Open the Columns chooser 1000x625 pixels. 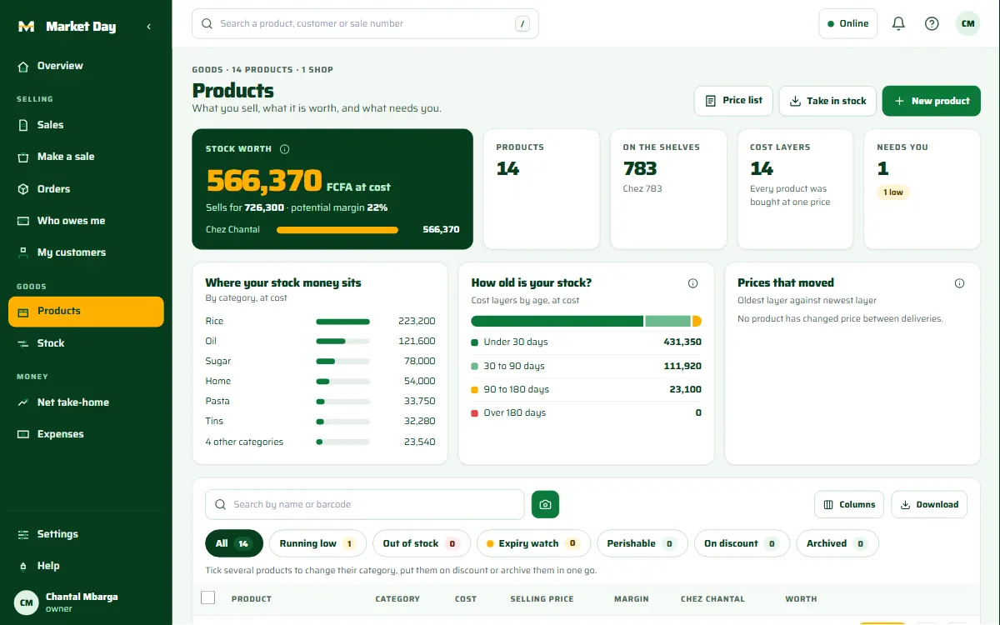tap(849, 504)
